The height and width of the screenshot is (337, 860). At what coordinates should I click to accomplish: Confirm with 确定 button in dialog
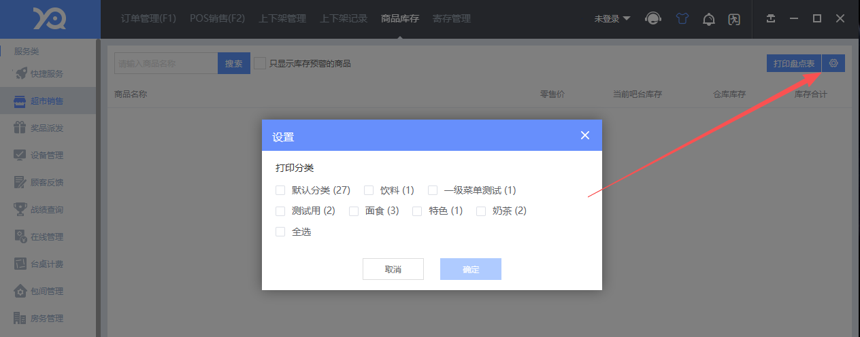click(x=471, y=269)
